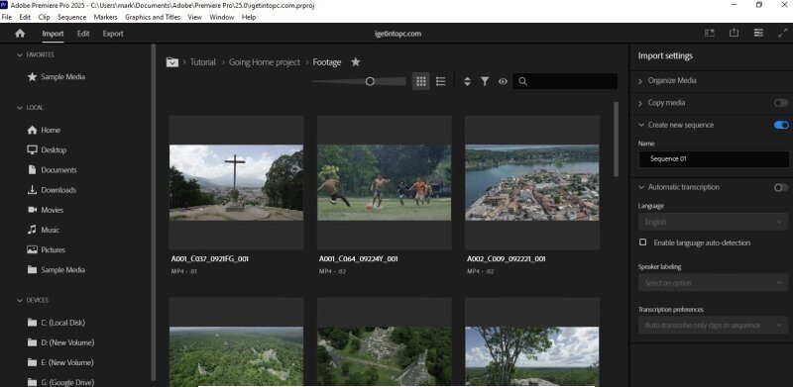Open the sort order options
The height and width of the screenshot is (387, 793).
coord(467,81)
